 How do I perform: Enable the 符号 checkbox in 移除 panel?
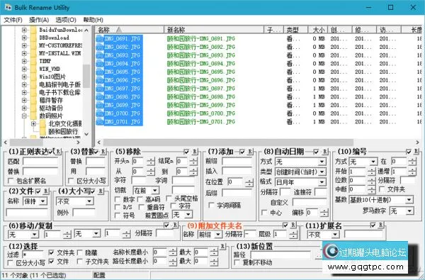118,215
